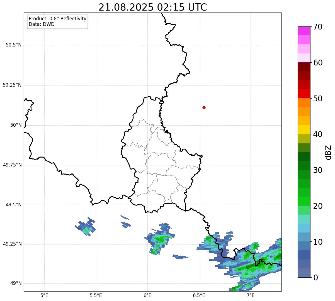Viewport: 335px width, 301px height.
Task: Click the yellow colorbar segment above 40
Action: click(x=304, y=129)
